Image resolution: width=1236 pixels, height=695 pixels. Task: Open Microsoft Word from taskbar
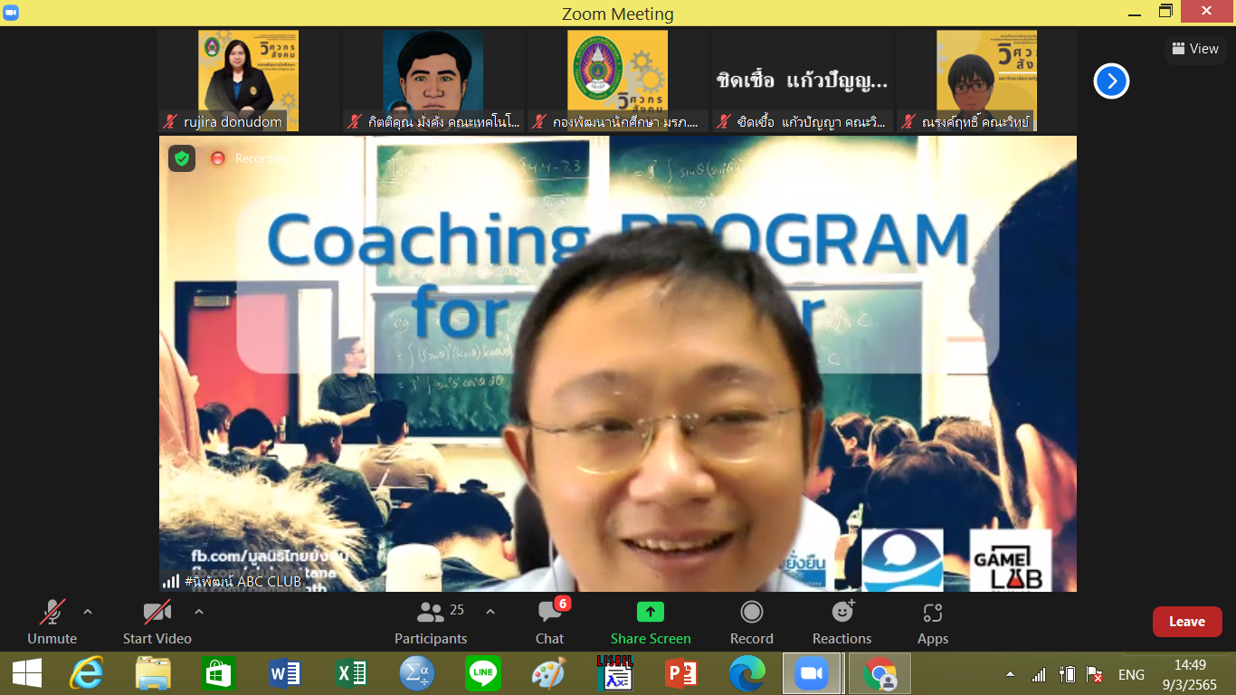pos(285,673)
